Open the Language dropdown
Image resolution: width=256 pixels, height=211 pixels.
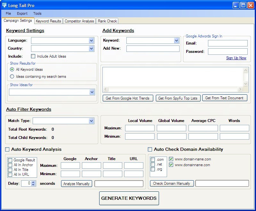point(92,40)
